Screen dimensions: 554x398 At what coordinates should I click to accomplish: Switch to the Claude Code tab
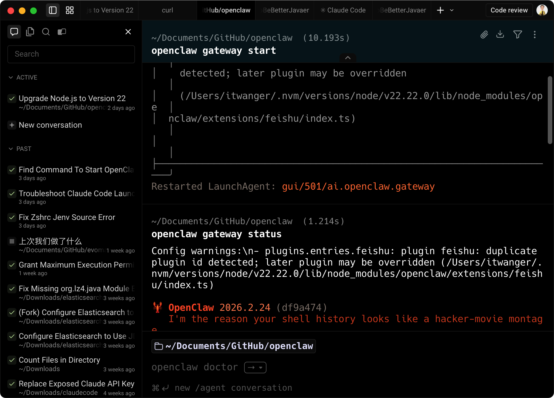(343, 10)
